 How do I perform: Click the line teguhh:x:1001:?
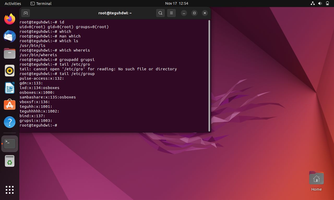click(36, 107)
